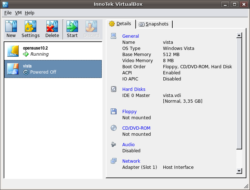The height and width of the screenshot is (190, 250).
Task: Click the details scrollbar down arrow
Action: click(239, 171)
